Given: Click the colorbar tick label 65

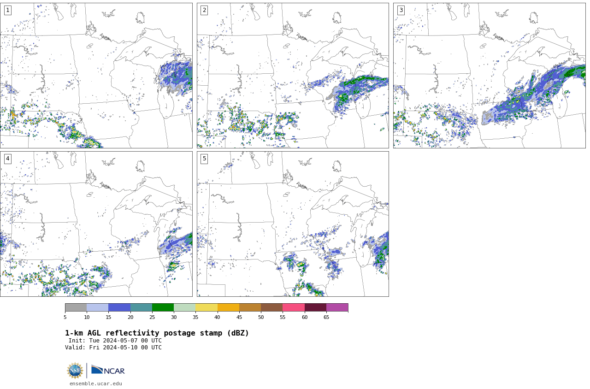Looking at the screenshot, I should tap(326, 317).
